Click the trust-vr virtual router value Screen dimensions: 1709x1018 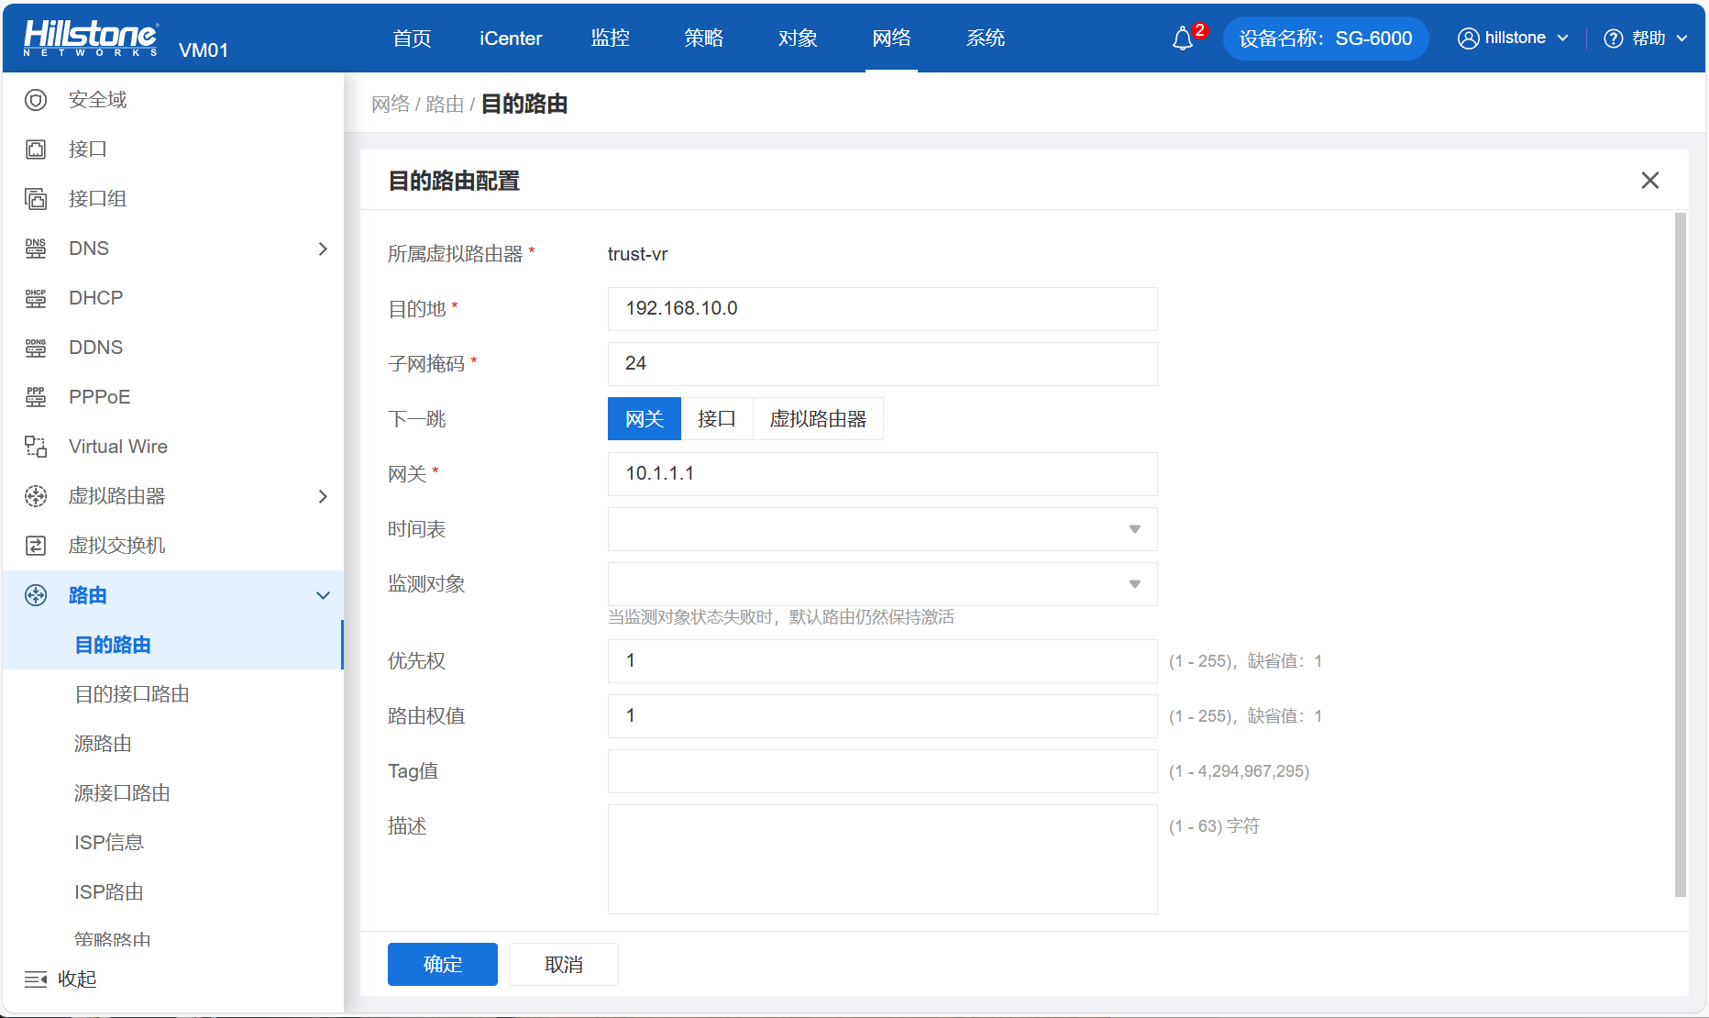pos(637,254)
